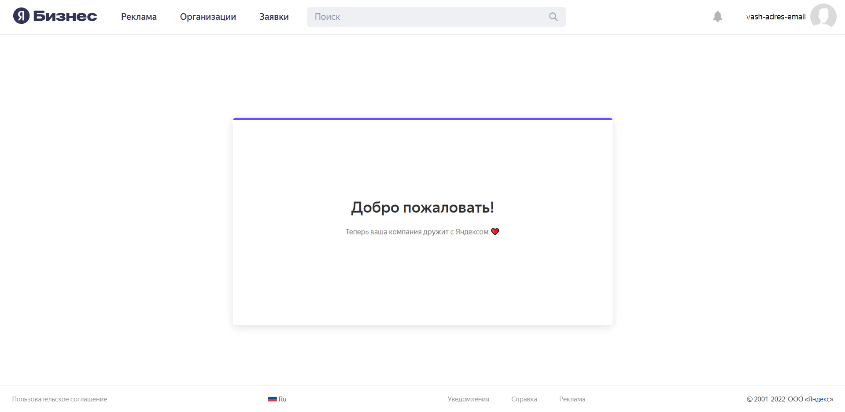Open Пользовательское соглашение link
Screen dimensions: 845x412
tap(60, 399)
